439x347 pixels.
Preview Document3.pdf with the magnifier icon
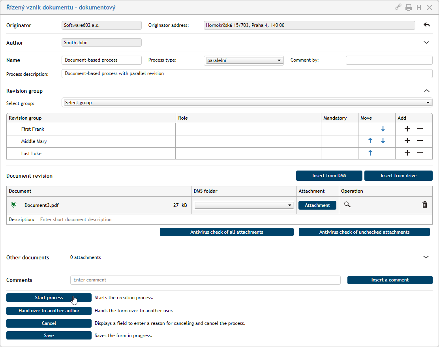pyautogui.click(x=347, y=204)
